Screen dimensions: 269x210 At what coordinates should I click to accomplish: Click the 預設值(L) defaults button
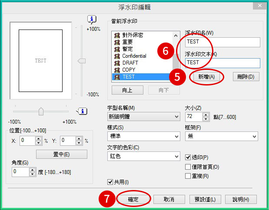click(205, 200)
